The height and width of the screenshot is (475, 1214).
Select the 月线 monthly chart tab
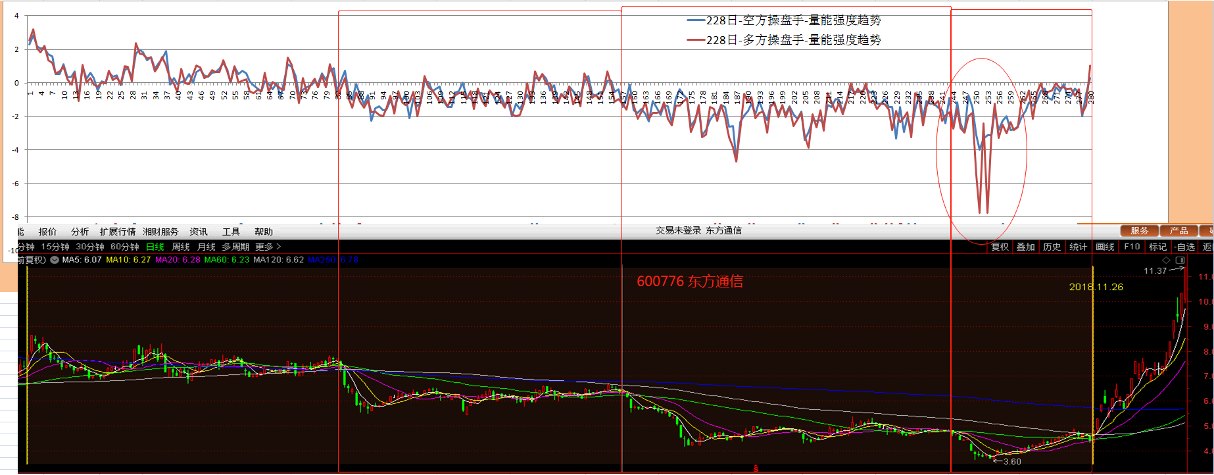206,247
